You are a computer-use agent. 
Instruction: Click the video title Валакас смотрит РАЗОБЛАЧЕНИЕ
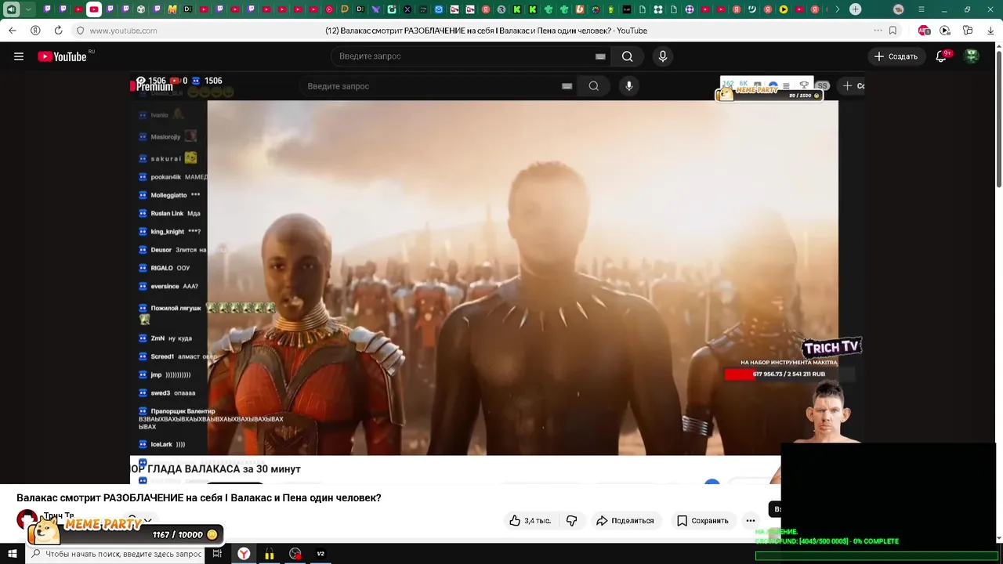pyautogui.click(x=199, y=498)
